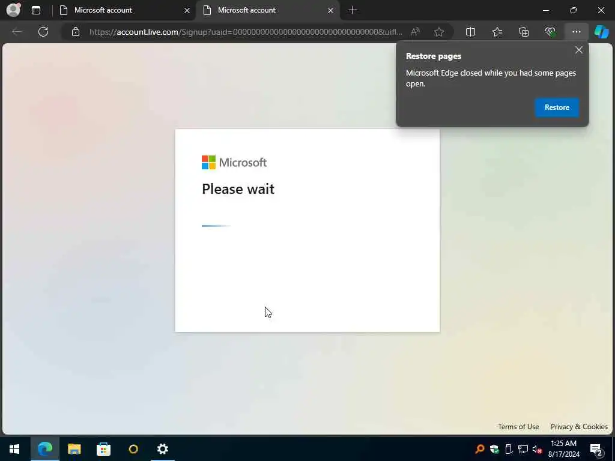Click the orange magnifier tray icon
Image resolution: width=615 pixels, height=461 pixels.
coord(479,449)
